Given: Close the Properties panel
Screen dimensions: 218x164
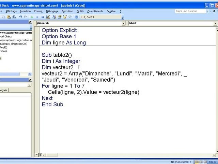Looking at the screenshot, I should pos(30,80).
